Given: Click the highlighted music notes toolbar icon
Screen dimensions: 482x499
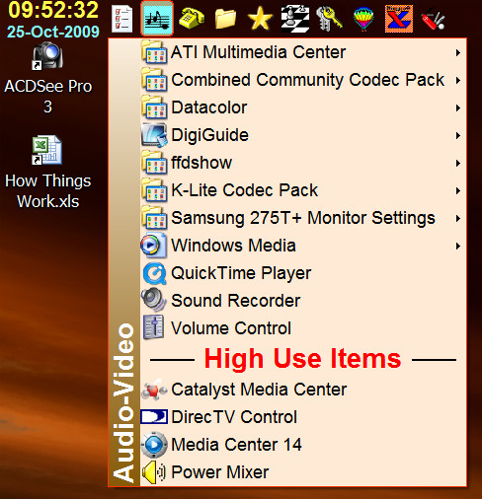Looking at the screenshot, I should click(157, 19).
